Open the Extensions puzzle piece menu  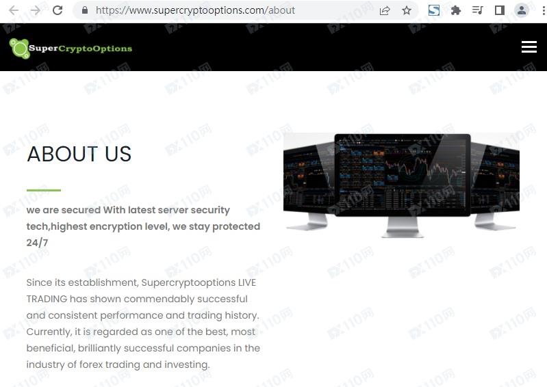pos(455,10)
